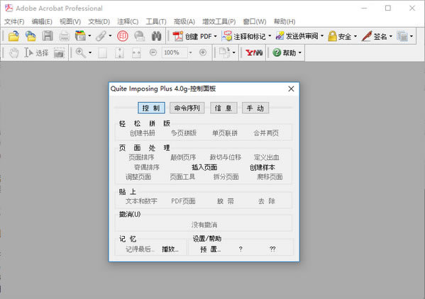Image resolution: width=425 pixels, height=299 pixels.
Task: Click the Fit Width icon
Action: [136, 52]
